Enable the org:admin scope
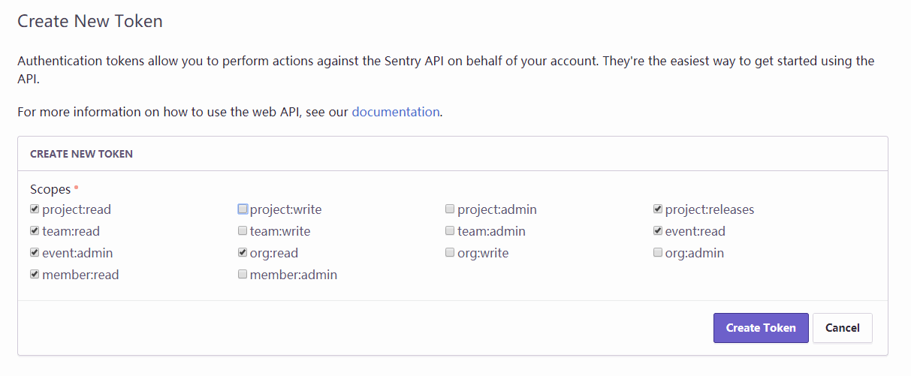The width and height of the screenshot is (911, 376). pyautogui.click(x=658, y=253)
